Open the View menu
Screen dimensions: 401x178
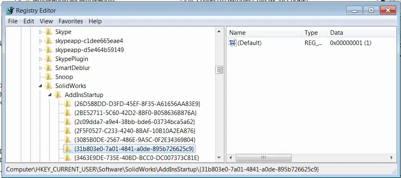[46, 21]
